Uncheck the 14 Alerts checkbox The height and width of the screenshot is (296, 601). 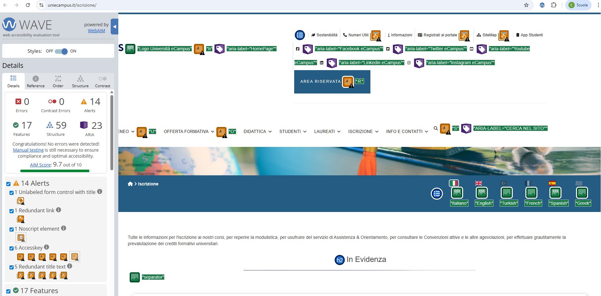(9, 184)
